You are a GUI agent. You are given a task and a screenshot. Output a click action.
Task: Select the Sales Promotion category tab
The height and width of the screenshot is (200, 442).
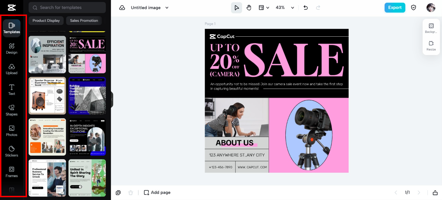[x=84, y=20]
